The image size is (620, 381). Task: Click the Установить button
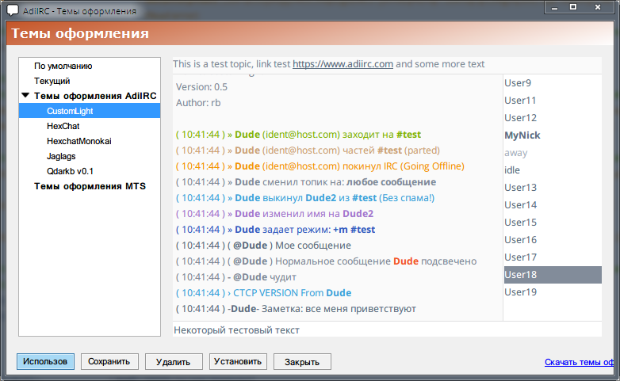(238, 362)
